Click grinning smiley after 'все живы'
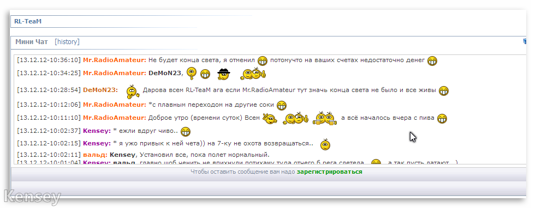The height and width of the screenshot is (208, 536). click(x=444, y=91)
